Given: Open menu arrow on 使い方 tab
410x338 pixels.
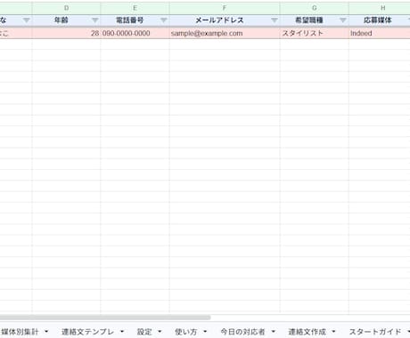Looking at the screenshot, I should tap(205, 332).
